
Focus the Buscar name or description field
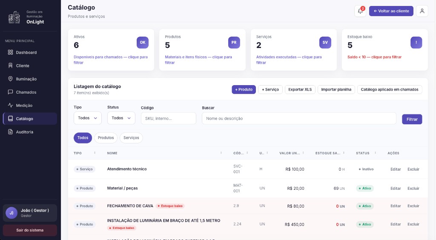(299, 118)
